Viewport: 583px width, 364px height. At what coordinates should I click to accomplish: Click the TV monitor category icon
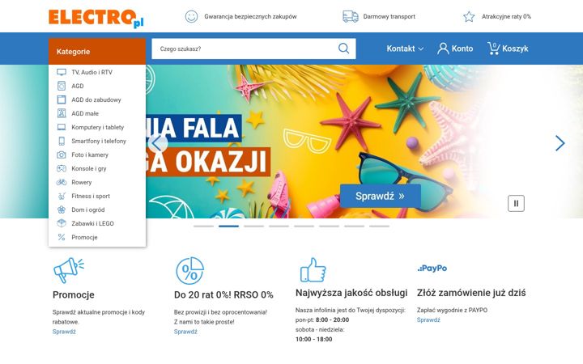click(x=62, y=72)
